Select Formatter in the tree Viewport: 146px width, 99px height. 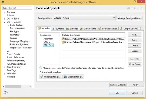point(15,35)
